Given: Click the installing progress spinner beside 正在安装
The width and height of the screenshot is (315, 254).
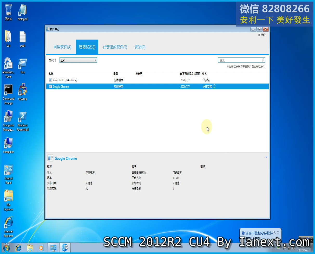Looking at the screenshot, I should pyautogui.click(x=214, y=87).
